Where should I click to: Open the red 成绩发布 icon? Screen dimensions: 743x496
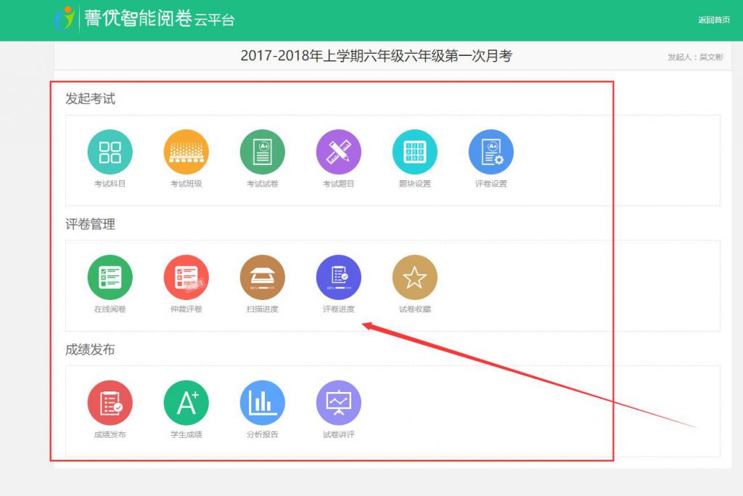[x=110, y=403]
